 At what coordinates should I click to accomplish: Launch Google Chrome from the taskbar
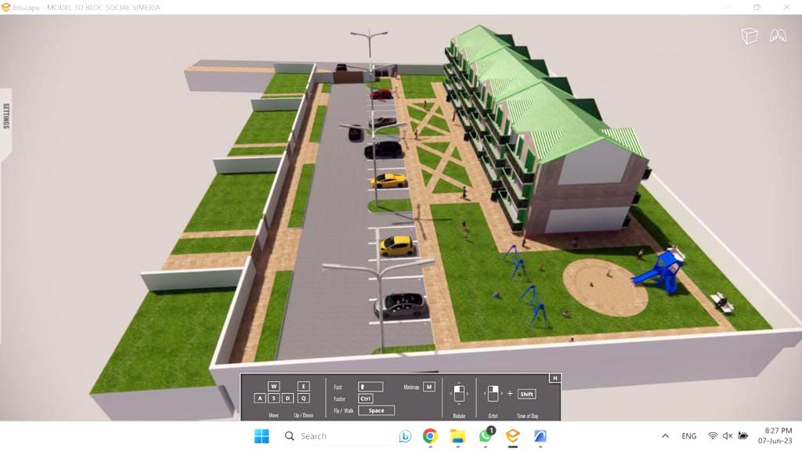click(430, 436)
